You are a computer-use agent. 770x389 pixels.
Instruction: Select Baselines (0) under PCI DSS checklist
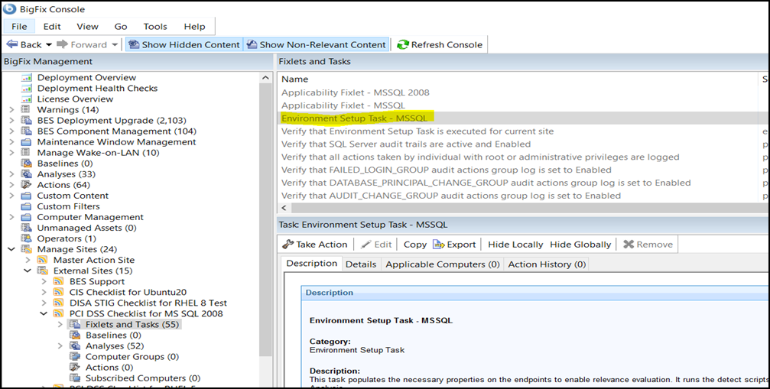click(113, 335)
